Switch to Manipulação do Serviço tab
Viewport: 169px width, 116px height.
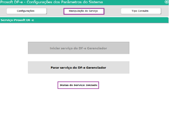pyautogui.click(x=84, y=11)
